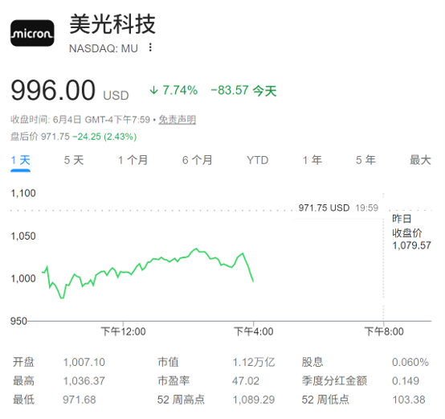445x419 pixels.
Task: Show the YTD chart range
Action: tap(257, 160)
